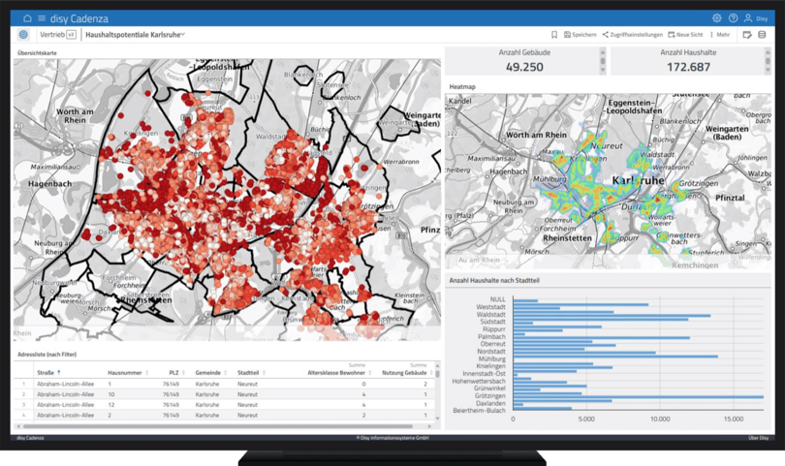Open the help question mark icon

point(733,18)
